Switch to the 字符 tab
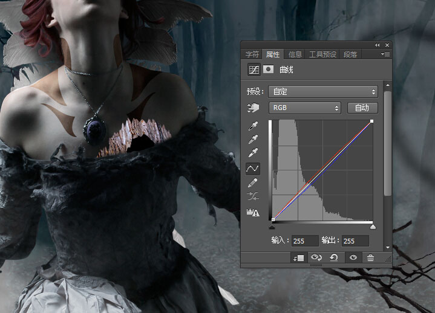The width and height of the screenshot is (435, 313). pyautogui.click(x=252, y=54)
